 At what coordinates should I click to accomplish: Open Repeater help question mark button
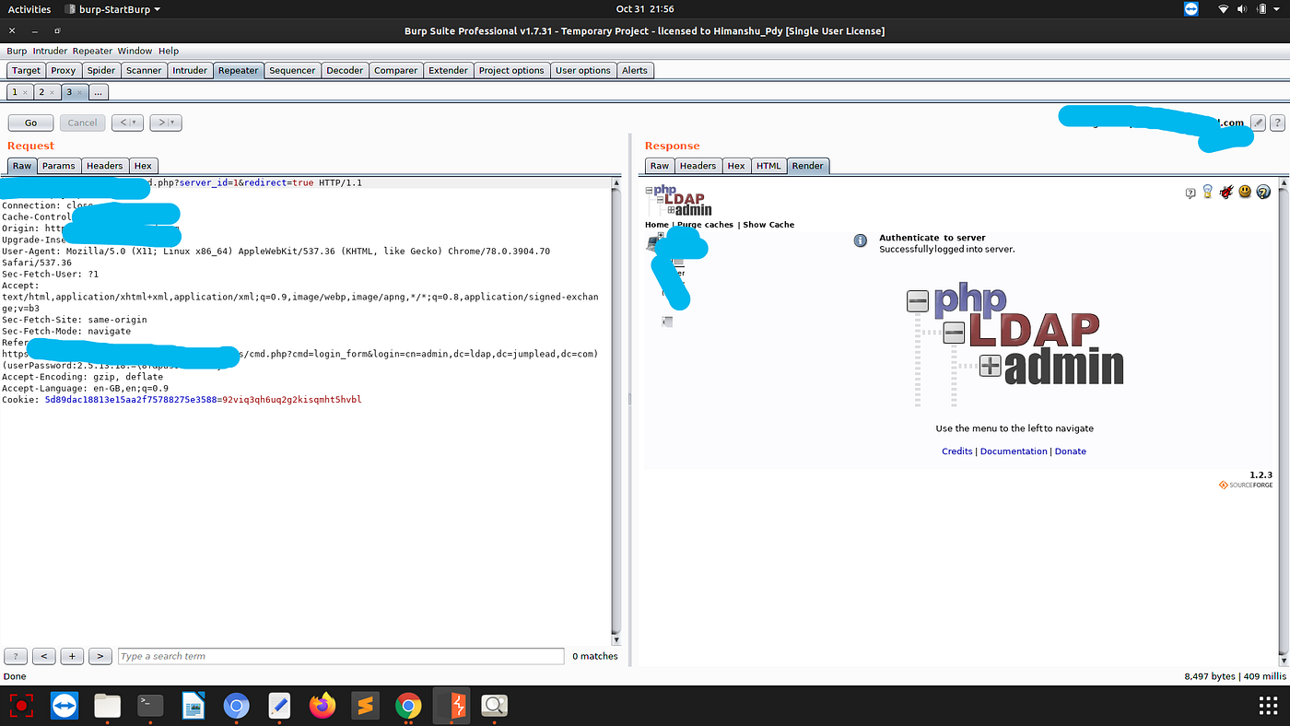click(x=1277, y=123)
